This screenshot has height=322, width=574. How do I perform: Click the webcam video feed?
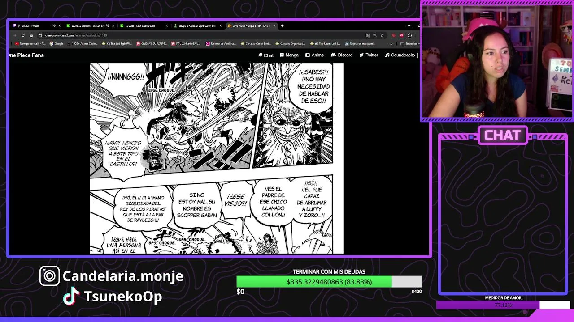(x=497, y=61)
